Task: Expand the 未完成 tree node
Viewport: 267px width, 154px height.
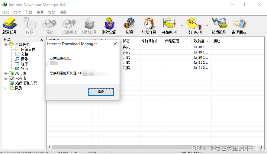Action: tap(6, 73)
